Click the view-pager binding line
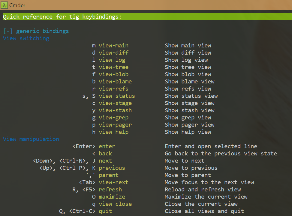The width and height of the screenshot is (292, 216). pyautogui.click(x=115, y=124)
